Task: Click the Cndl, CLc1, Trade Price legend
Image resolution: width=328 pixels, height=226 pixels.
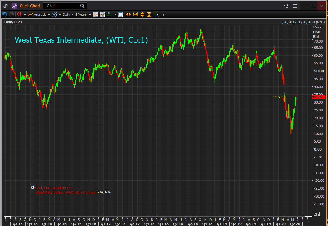Action: pos(53,188)
